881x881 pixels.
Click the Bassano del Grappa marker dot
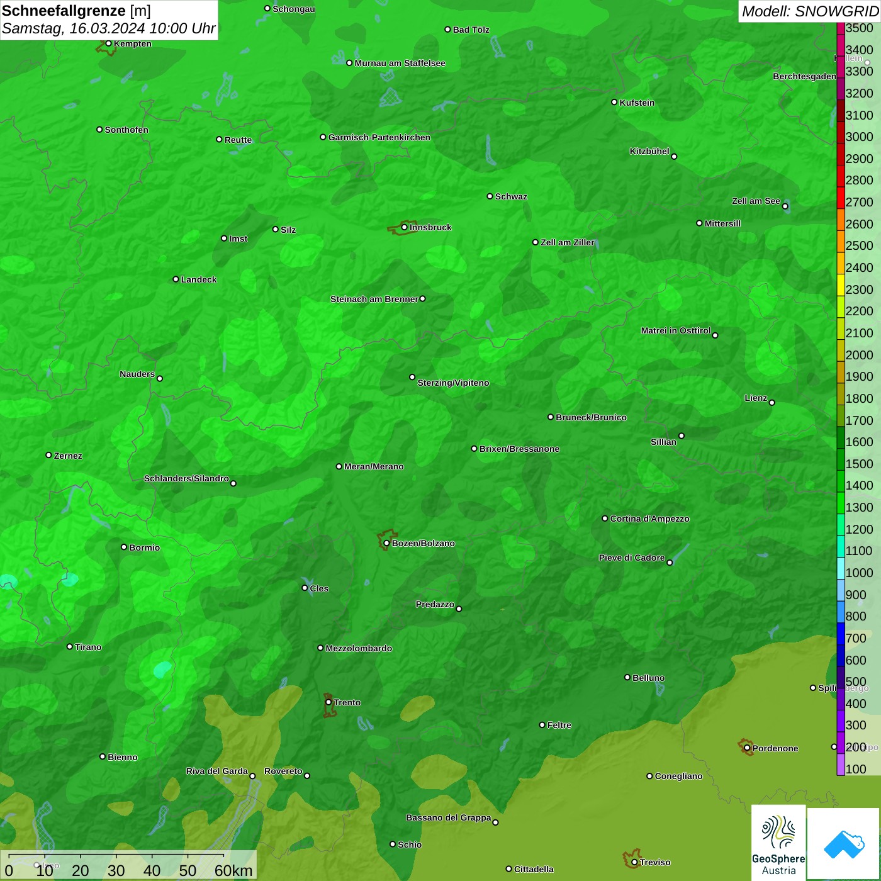coord(495,822)
